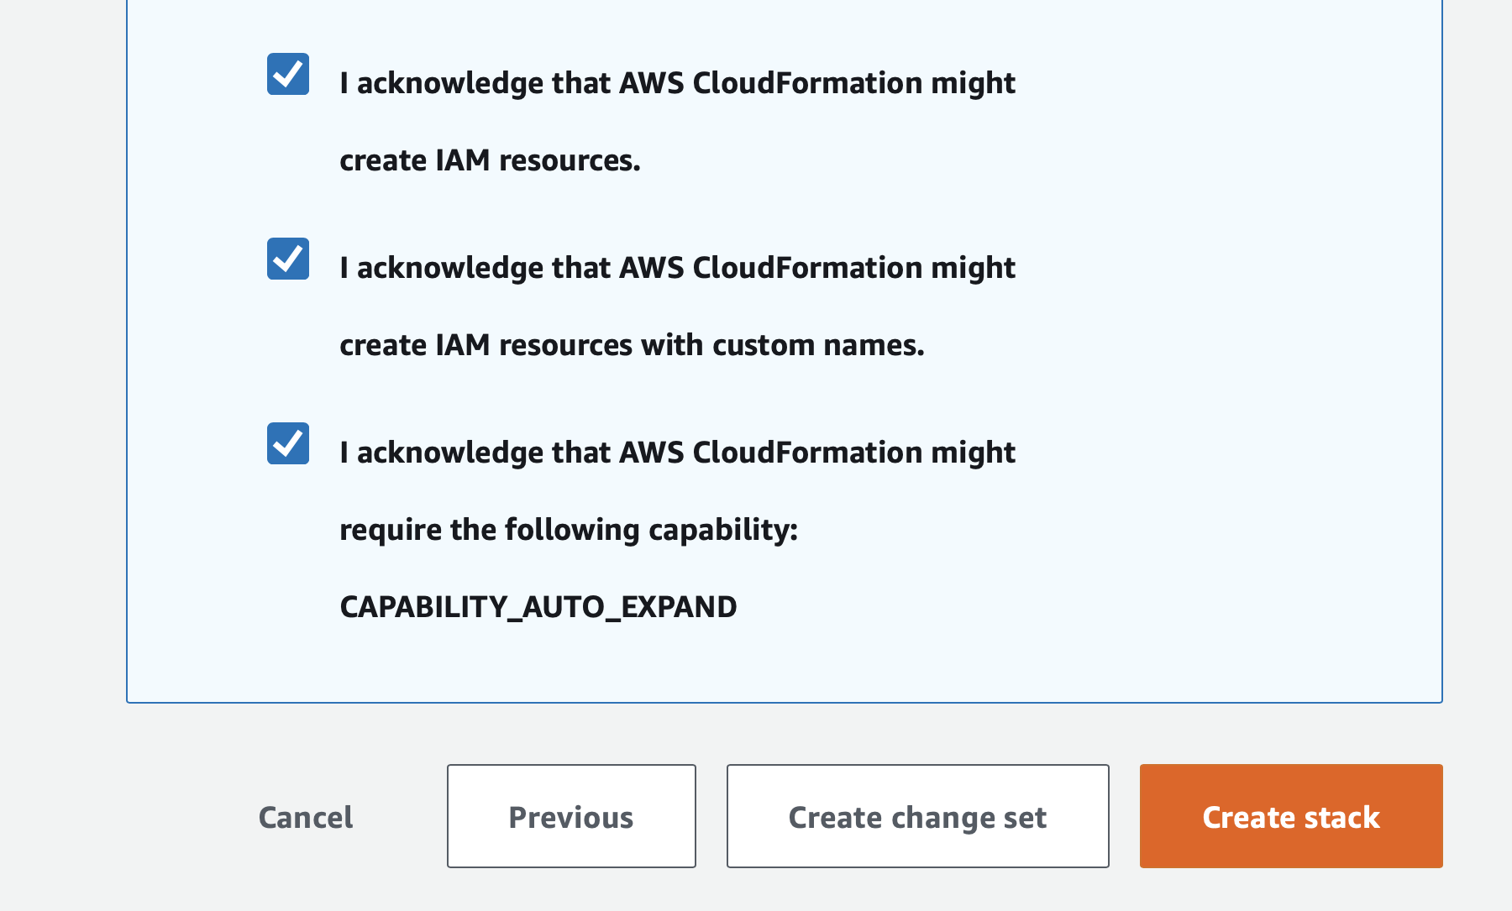Image resolution: width=1512 pixels, height=911 pixels.
Task: Uncheck the IAM custom names acknowledgment checkbox
Action: (x=288, y=259)
